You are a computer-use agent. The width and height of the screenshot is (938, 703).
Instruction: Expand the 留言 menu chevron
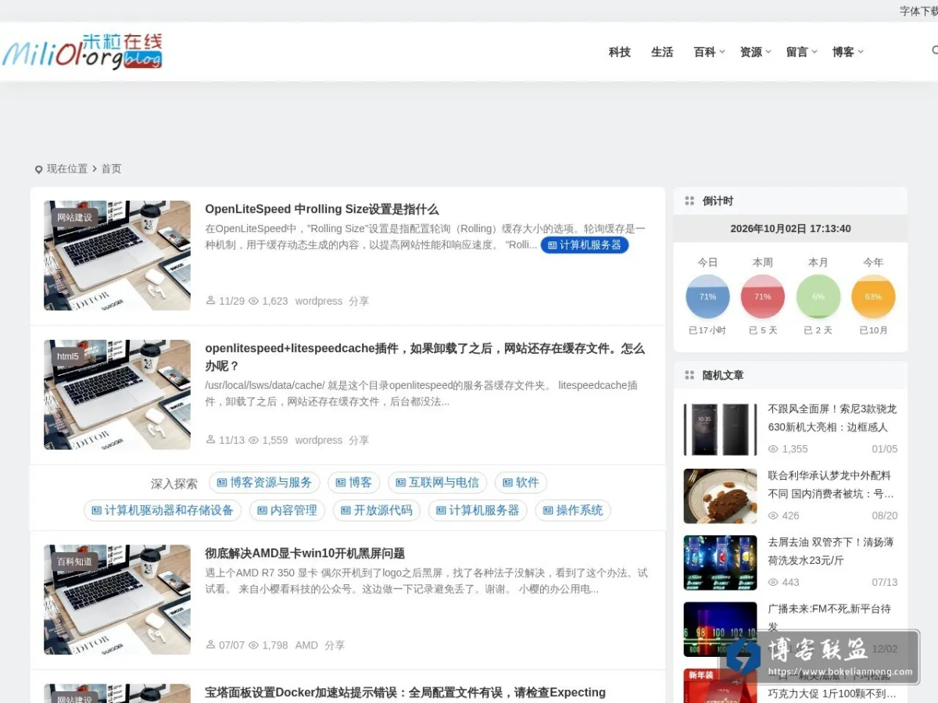(x=814, y=52)
